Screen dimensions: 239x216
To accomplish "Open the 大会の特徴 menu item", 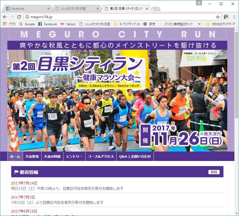I will point(52,156).
